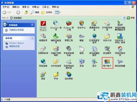The width and height of the screenshot is (137, 102).
Task: Open the 查看(V) menu
Action: (26, 7)
